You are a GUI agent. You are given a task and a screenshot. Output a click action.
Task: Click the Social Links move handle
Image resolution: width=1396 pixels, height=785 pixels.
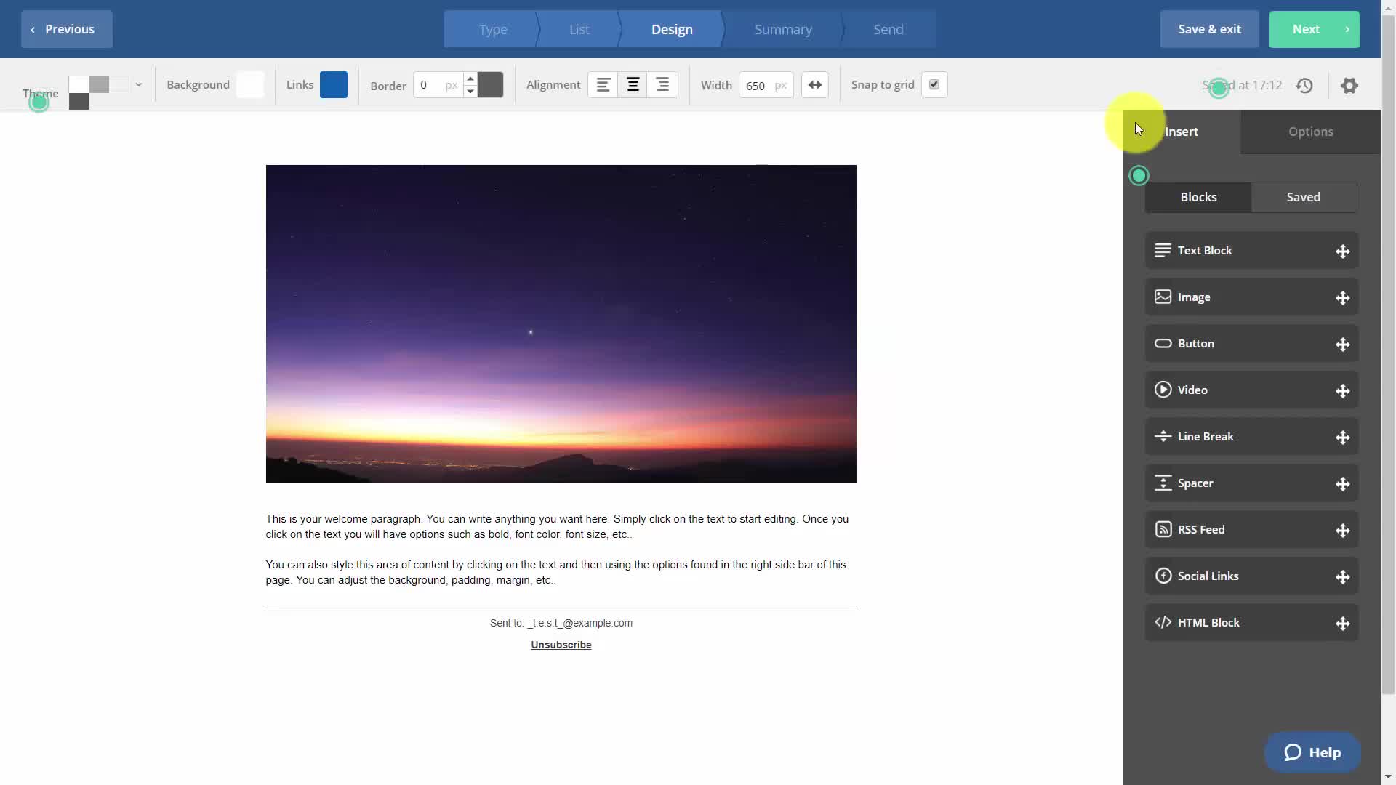pyautogui.click(x=1342, y=577)
